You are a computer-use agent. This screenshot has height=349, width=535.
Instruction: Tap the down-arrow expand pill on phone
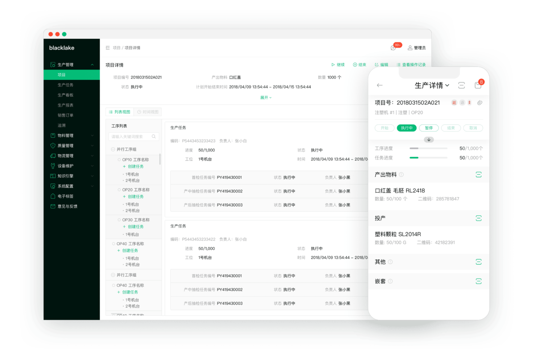pyautogui.click(x=429, y=140)
